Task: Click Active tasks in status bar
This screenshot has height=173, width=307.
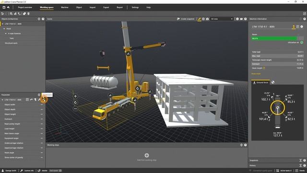Action: pyautogui.click(x=284, y=171)
